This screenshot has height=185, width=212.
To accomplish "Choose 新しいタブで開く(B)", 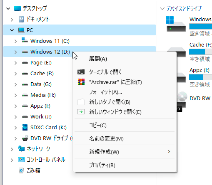I will (x=125, y=102).
